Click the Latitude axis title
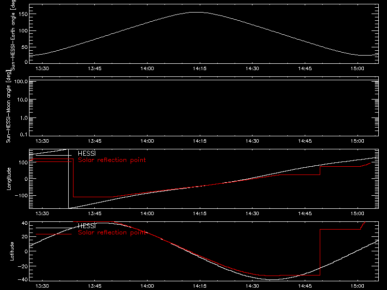The height and width of the screenshot is (290, 387). coord(12,251)
